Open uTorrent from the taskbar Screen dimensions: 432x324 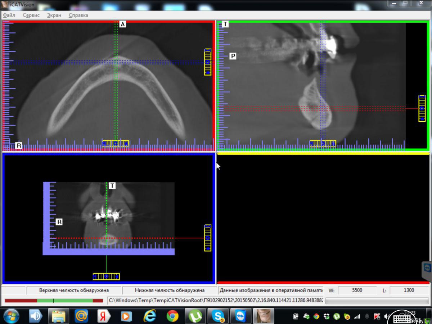(x=195, y=316)
